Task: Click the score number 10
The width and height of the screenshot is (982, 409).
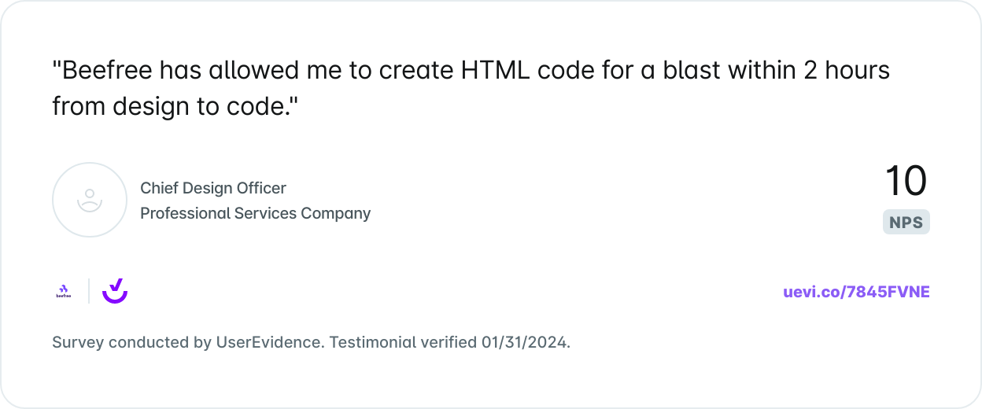Action: tap(906, 181)
